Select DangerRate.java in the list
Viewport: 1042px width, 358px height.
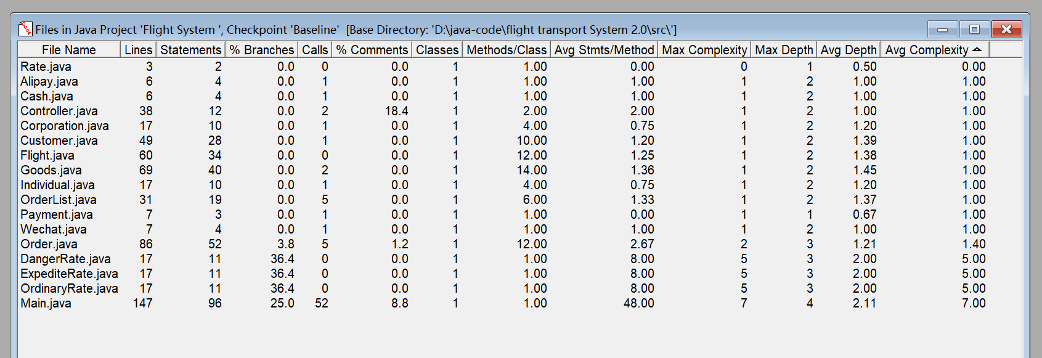point(65,259)
